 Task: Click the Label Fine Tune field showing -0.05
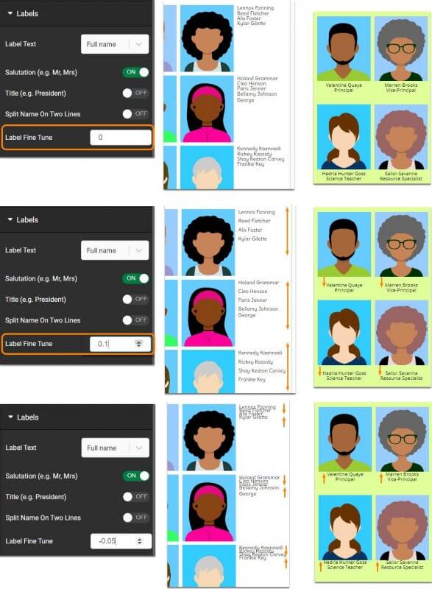point(121,541)
